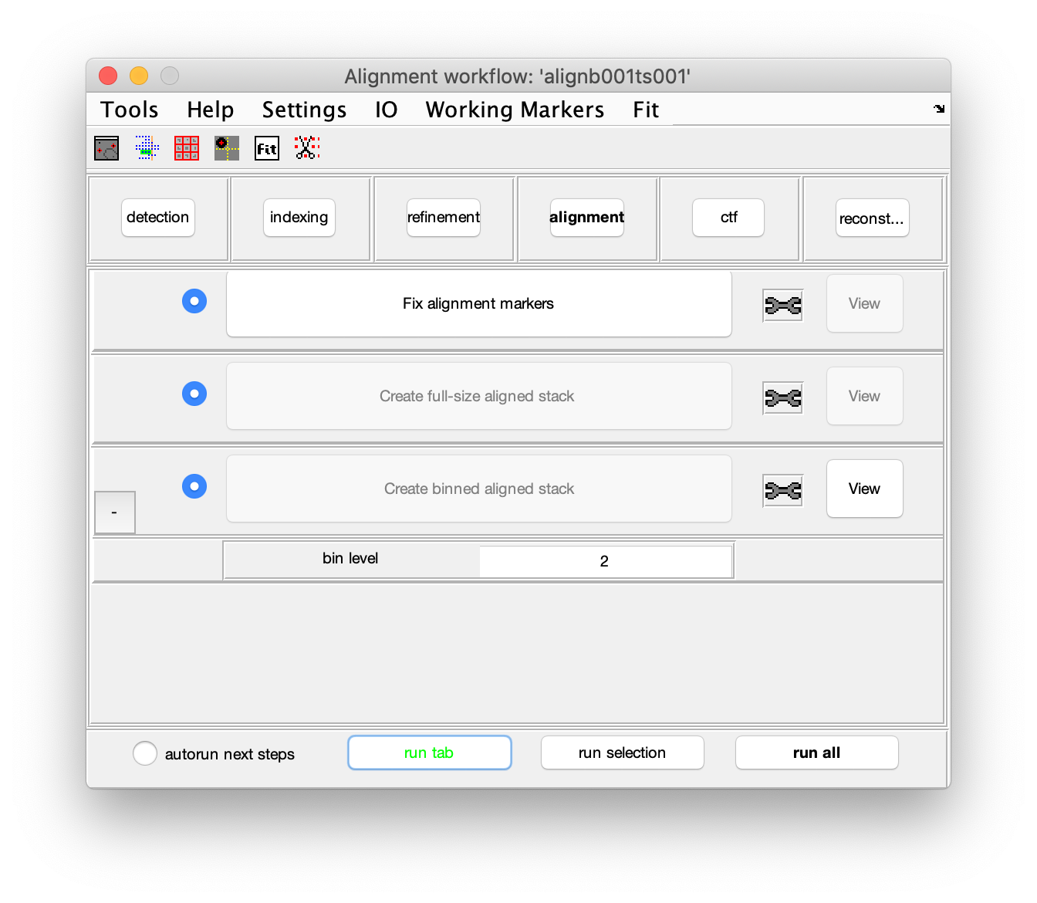Open settings wrench for full-size aligned stack
The height and width of the screenshot is (903, 1037).
tap(783, 398)
